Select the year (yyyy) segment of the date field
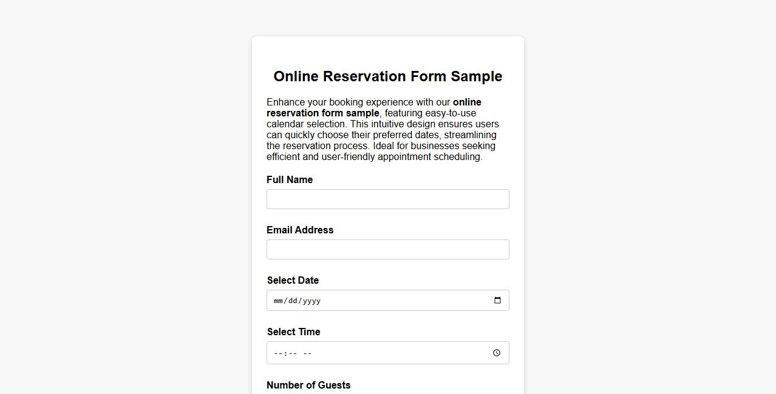Image resolution: width=776 pixels, height=394 pixels. [311, 300]
